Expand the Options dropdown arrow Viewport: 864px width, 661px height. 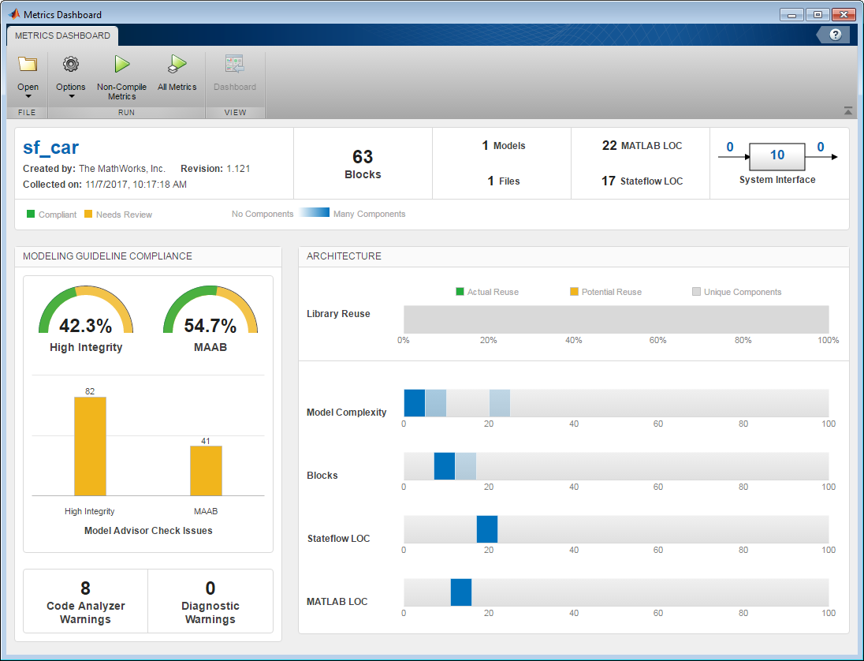pos(71,97)
